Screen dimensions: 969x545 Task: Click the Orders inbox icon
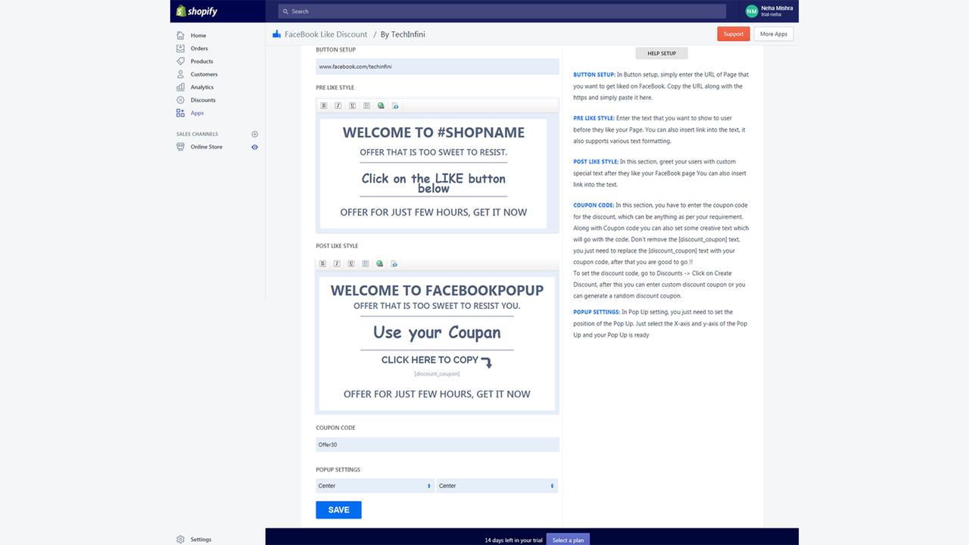tap(180, 48)
